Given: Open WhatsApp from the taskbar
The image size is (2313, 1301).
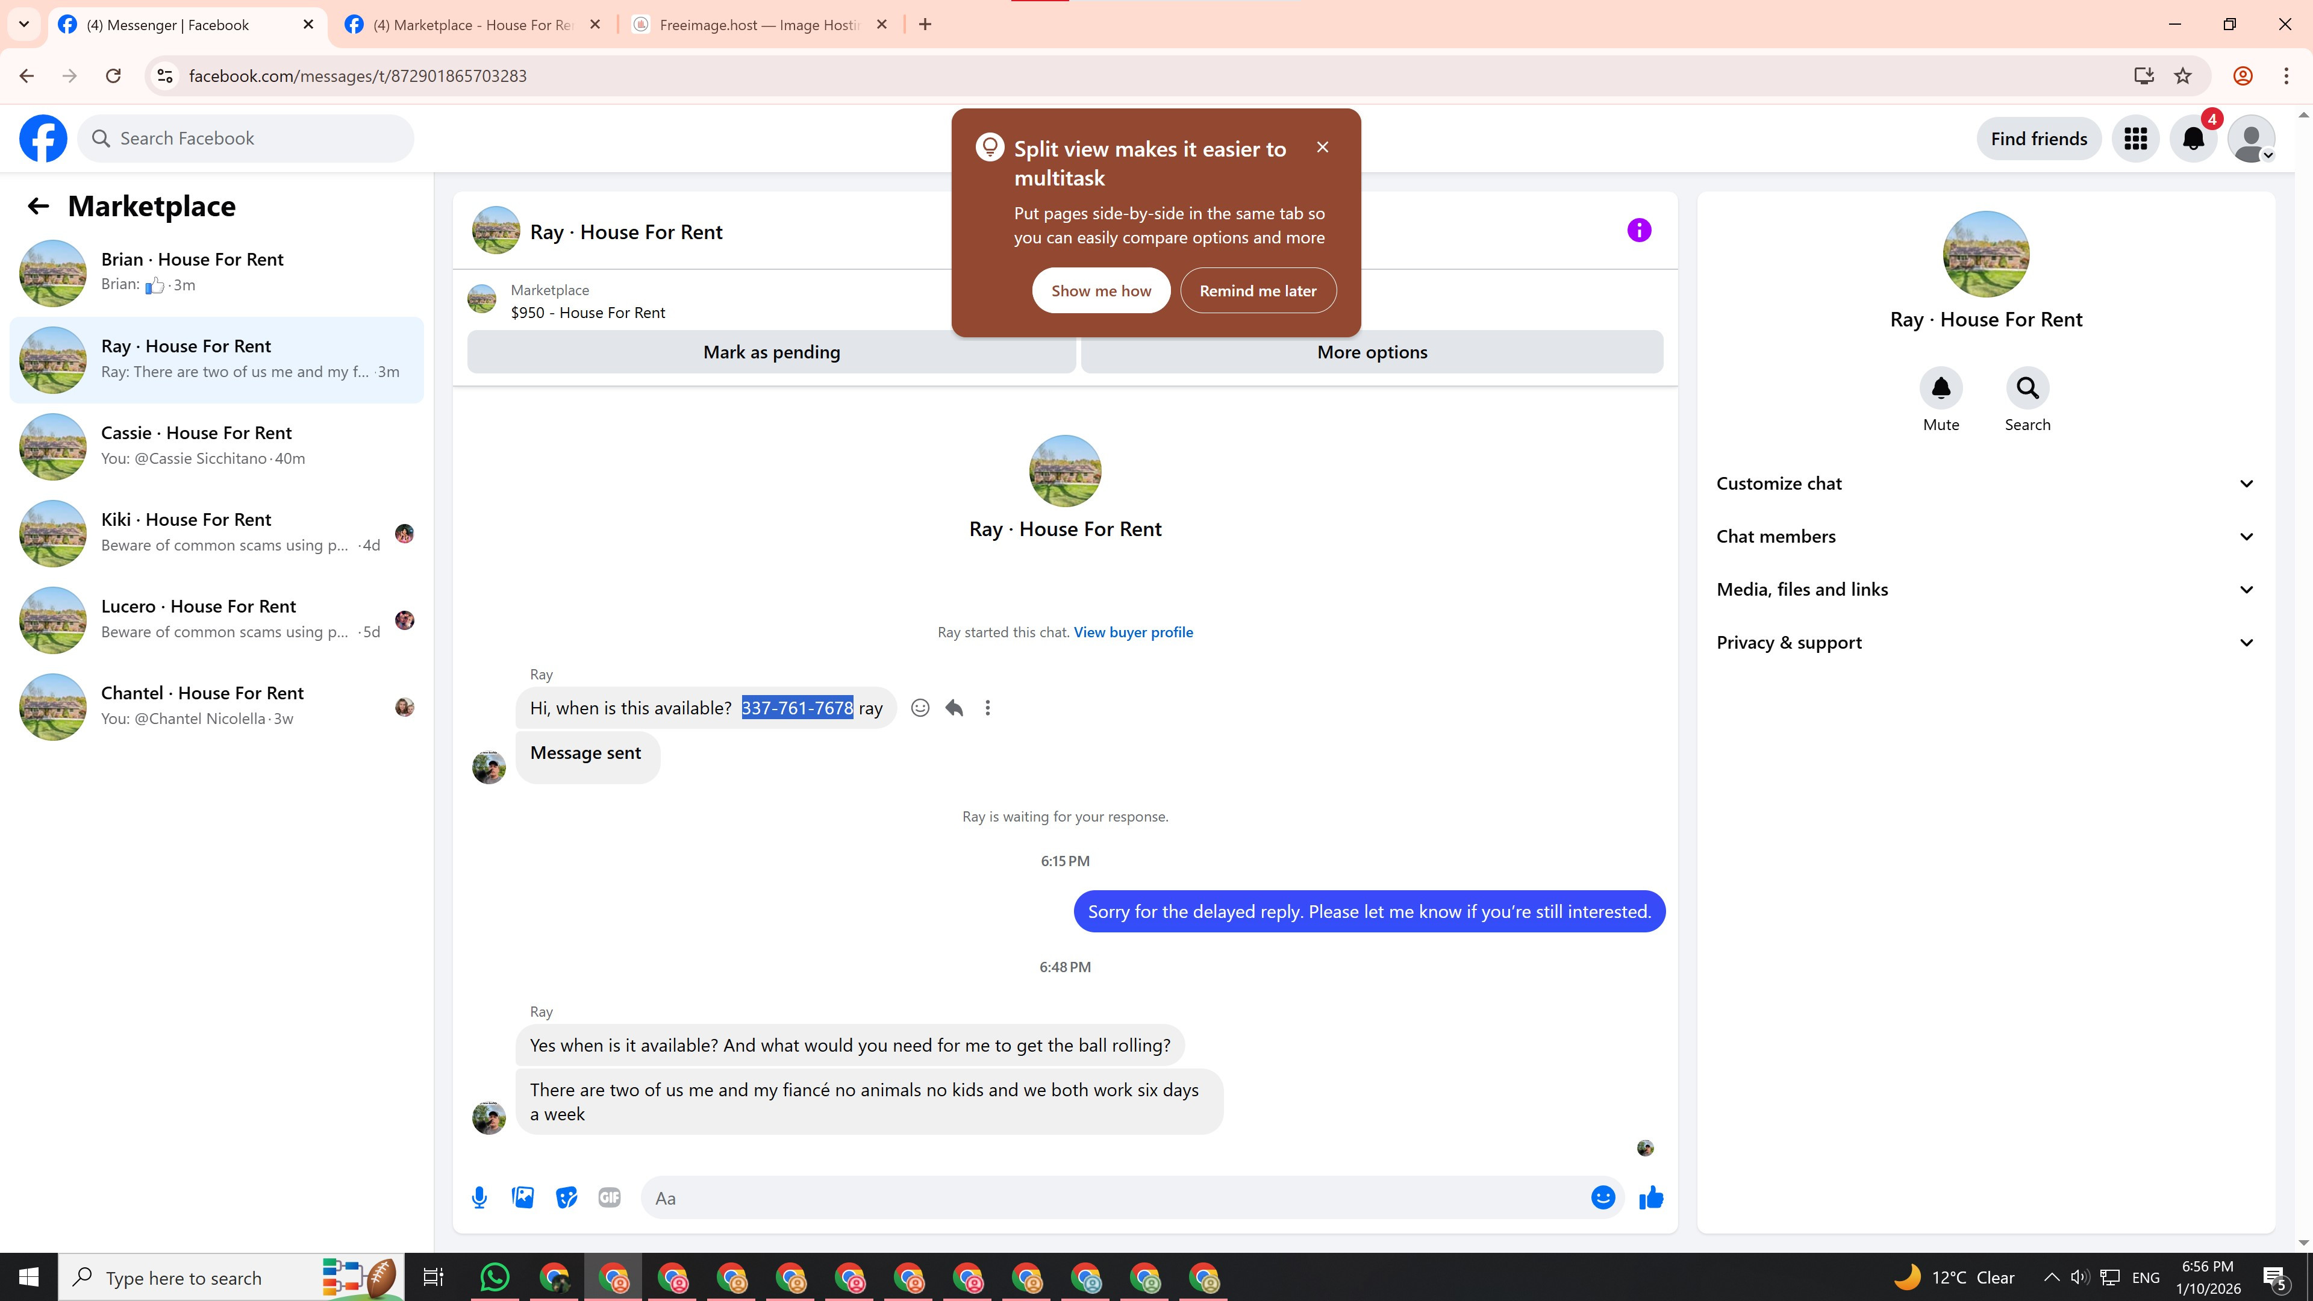Looking at the screenshot, I should click(x=495, y=1277).
